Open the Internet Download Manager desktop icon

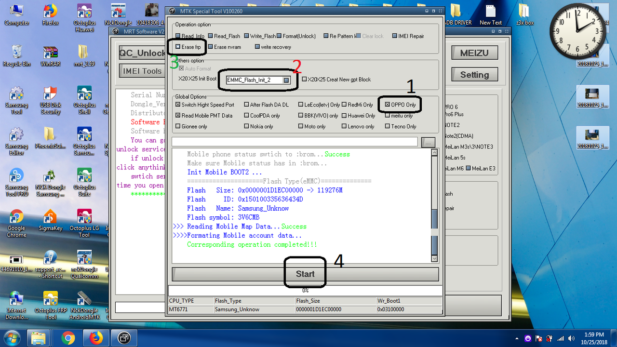[x=16, y=305]
